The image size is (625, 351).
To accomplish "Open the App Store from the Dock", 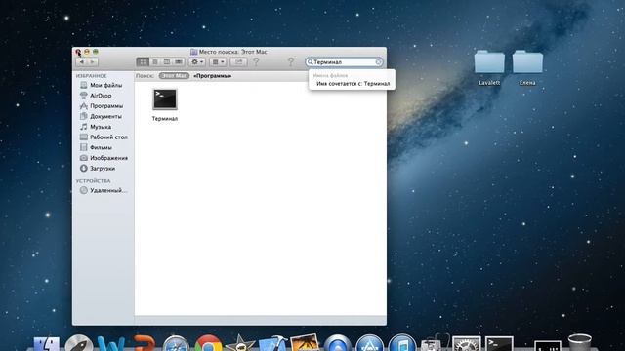I will pos(369,343).
